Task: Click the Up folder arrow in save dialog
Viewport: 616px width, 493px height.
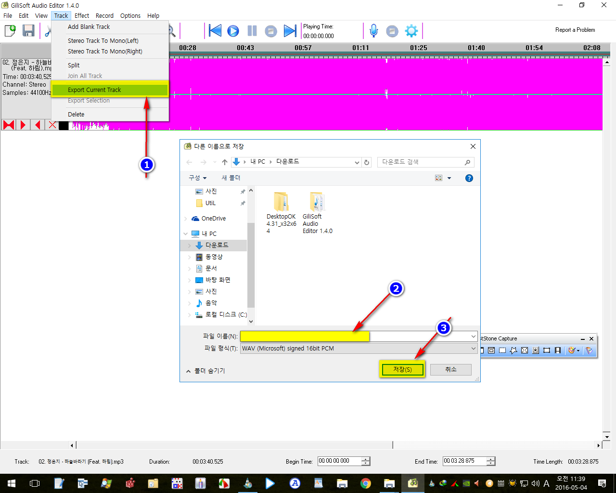Action: (225, 162)
